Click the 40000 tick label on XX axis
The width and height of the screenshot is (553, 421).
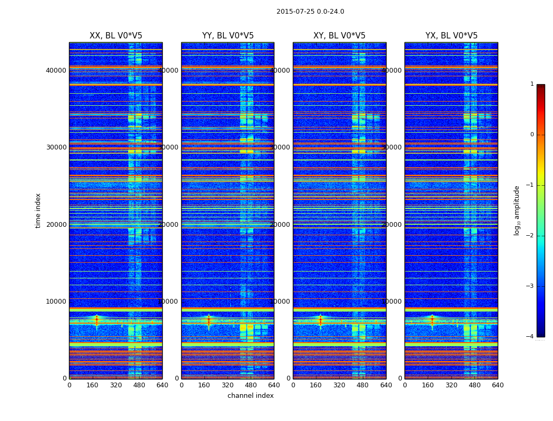(56, 70)
